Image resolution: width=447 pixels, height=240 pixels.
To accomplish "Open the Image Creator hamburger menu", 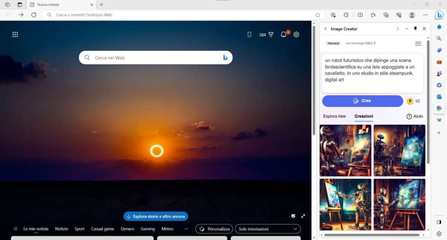I will [x=418, y=44].
